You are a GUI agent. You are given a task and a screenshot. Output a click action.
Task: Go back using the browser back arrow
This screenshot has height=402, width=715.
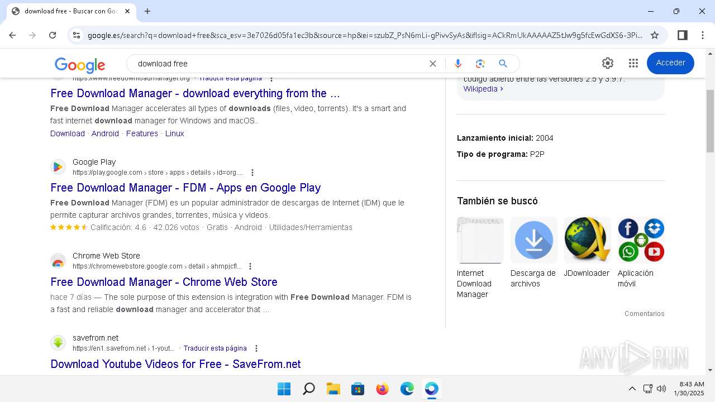(x=12, y=35)
